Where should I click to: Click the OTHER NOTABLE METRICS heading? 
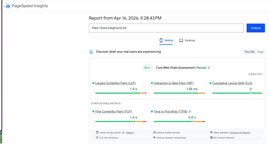pos(106,104)
